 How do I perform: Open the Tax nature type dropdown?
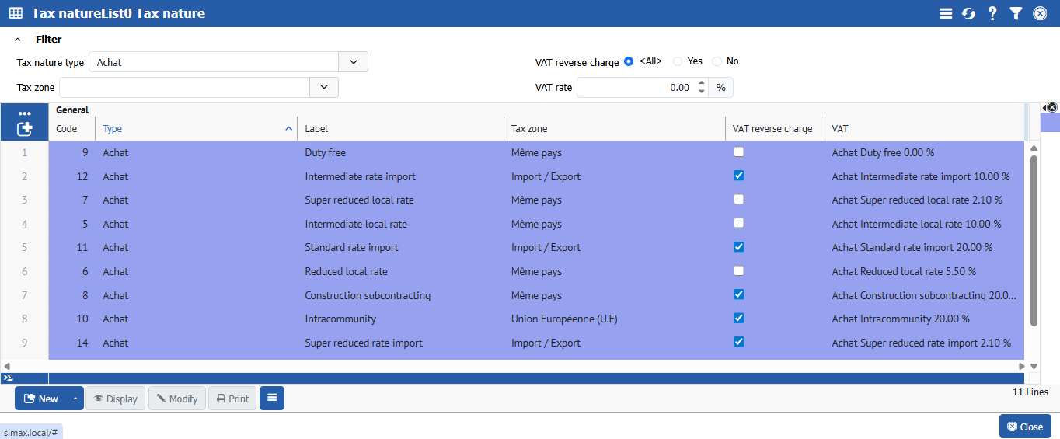click(354, 62)
